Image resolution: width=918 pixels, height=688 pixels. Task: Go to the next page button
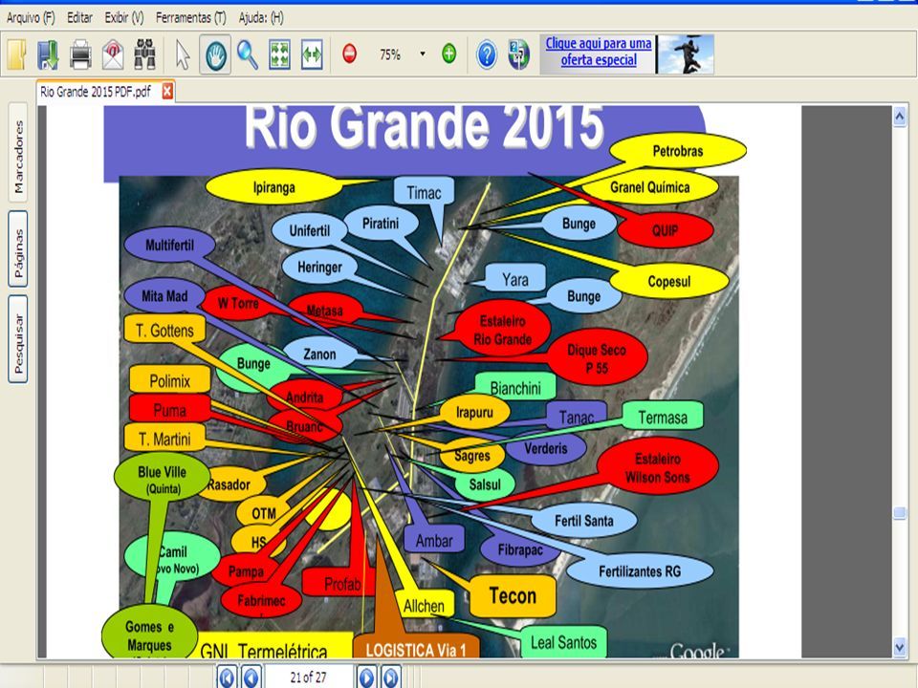click(366, 677)
